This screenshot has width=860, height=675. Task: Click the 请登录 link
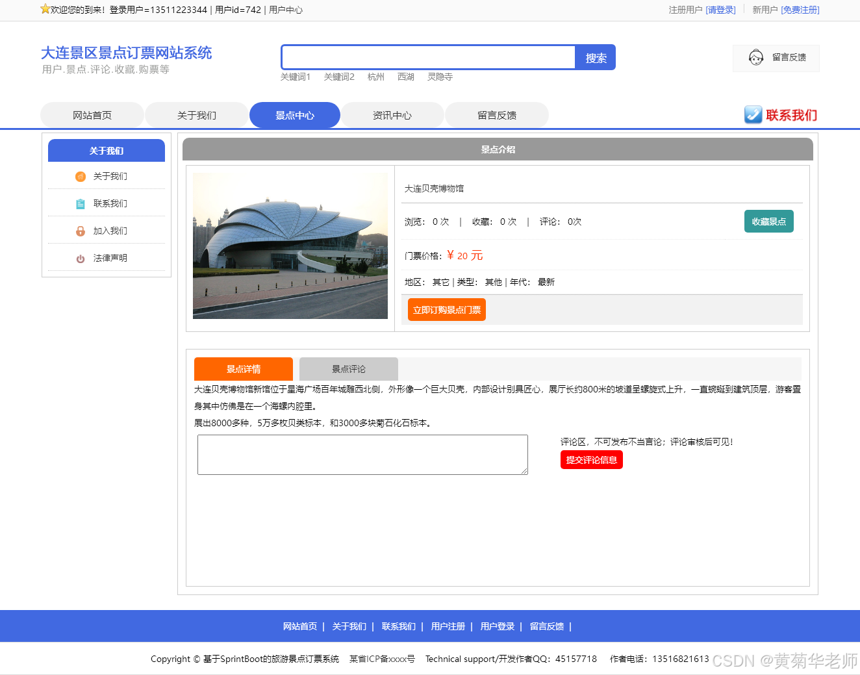coord(720,10)
